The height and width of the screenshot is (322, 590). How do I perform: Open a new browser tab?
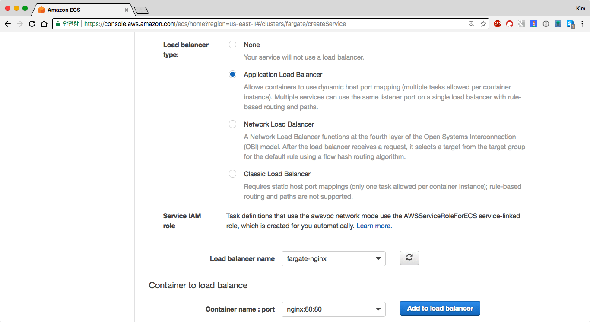(x=141, y=10)
